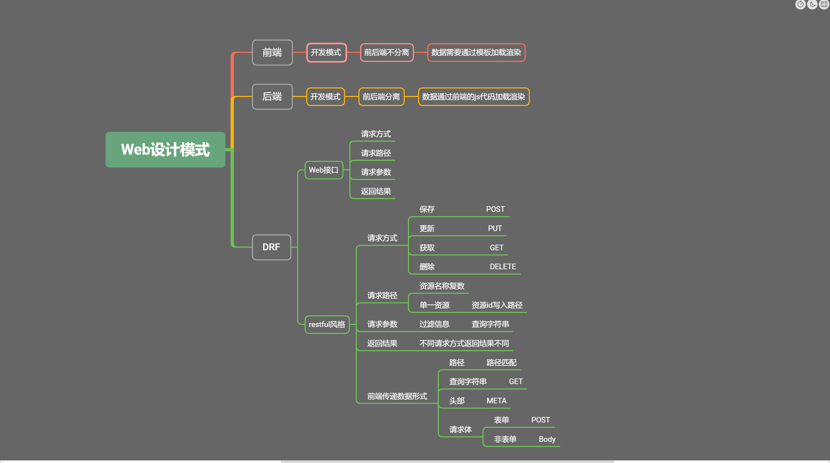Click the DELETE label in 请求方式

pyautogui.click(x=503, y=267)
